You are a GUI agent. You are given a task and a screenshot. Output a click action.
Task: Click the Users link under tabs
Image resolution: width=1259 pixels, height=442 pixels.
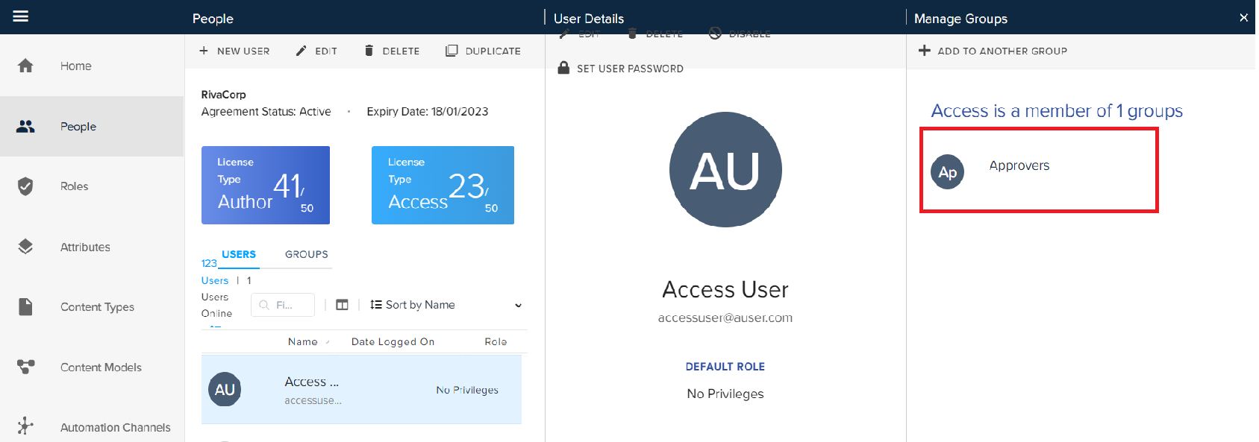pos(215,280)
